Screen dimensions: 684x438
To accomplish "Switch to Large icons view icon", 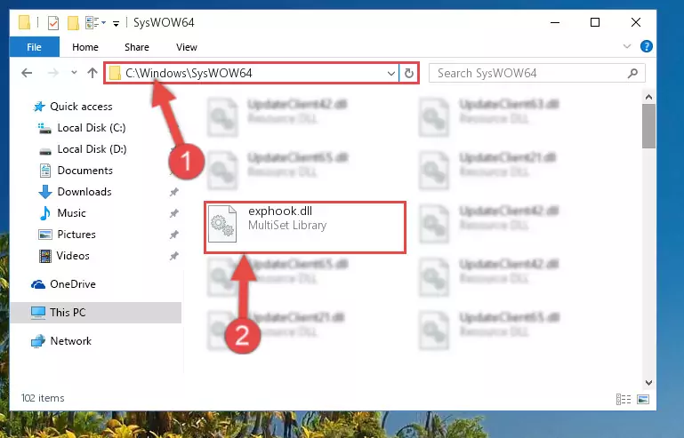I will (x=643, y=399).
